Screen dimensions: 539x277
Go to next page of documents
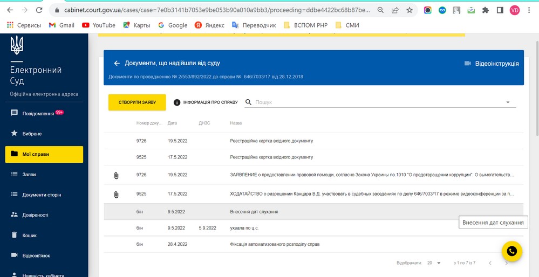pyautogui.click(x=506, y=263)
